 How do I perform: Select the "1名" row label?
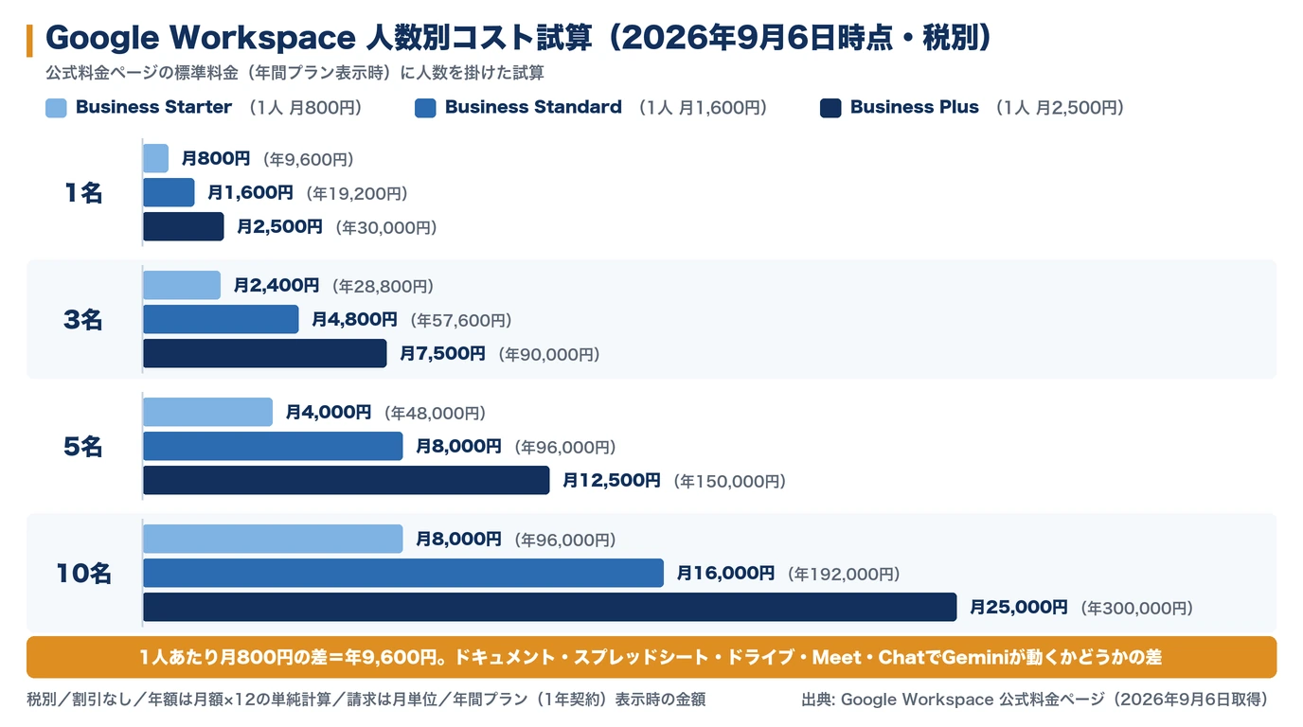coord(83,193)
